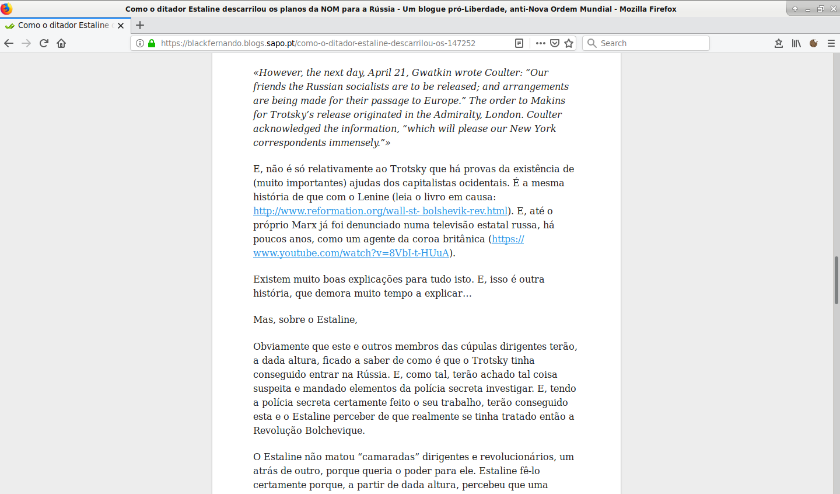840x494 pixels.
Task: Open the Firefox home page
Action: pyautogui.click(x=61, y=43)
